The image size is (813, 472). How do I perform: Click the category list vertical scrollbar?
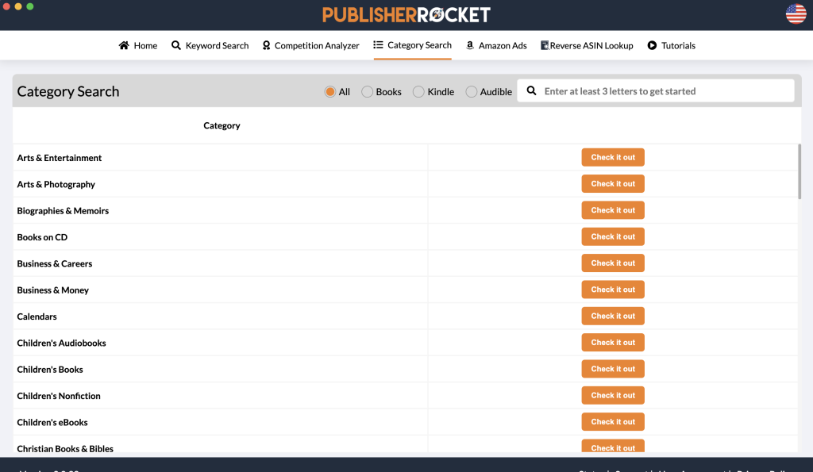click(x=800, y=171)
